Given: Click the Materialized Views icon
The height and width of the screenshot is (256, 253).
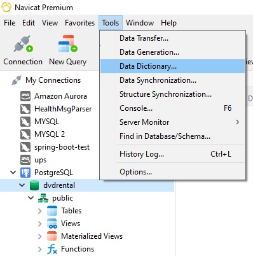Looking at the screenshot, I should (x=52, y=236).
